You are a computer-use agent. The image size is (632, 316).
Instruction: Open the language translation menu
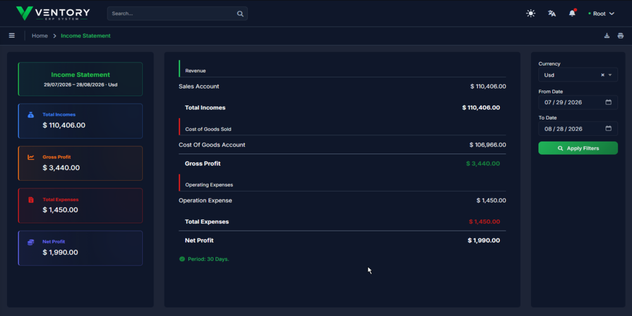(552, 13)
